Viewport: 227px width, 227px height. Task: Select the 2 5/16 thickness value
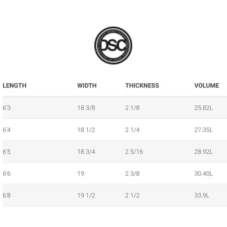(x=134, y=152)
